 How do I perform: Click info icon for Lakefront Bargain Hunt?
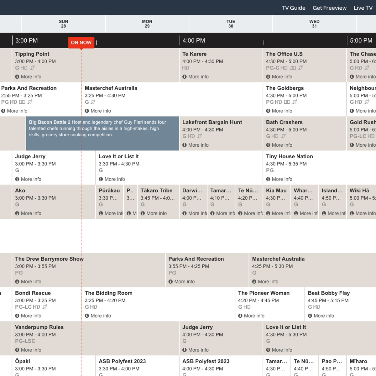click(185, 145)
